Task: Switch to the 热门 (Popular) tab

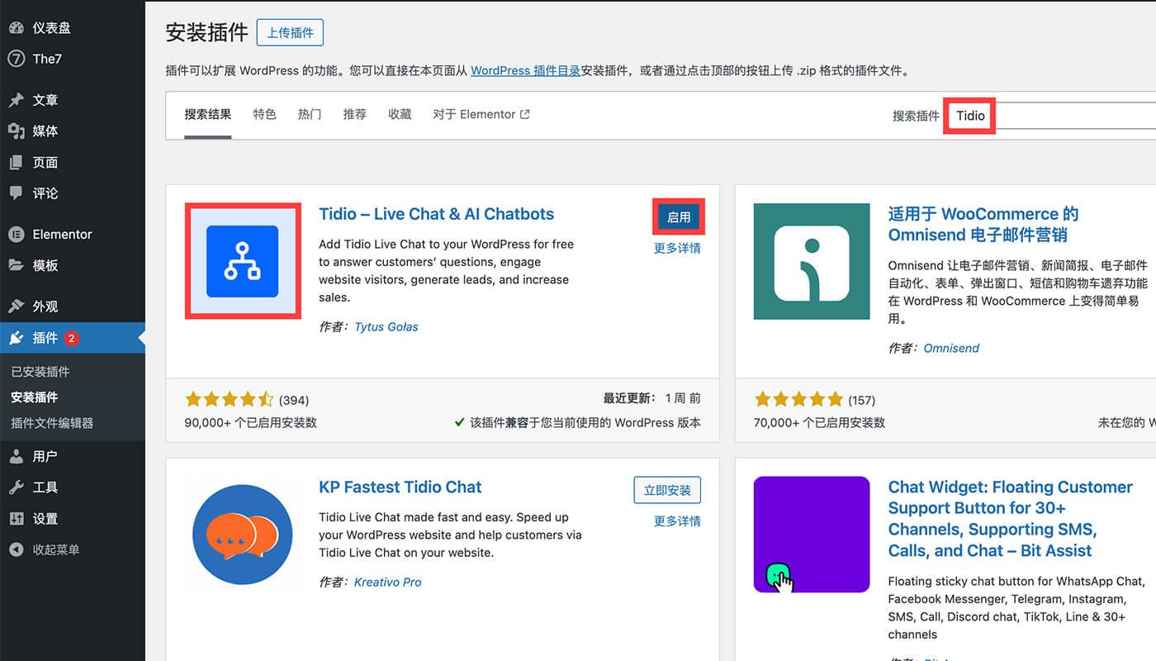Action: (x=310, y=115)
